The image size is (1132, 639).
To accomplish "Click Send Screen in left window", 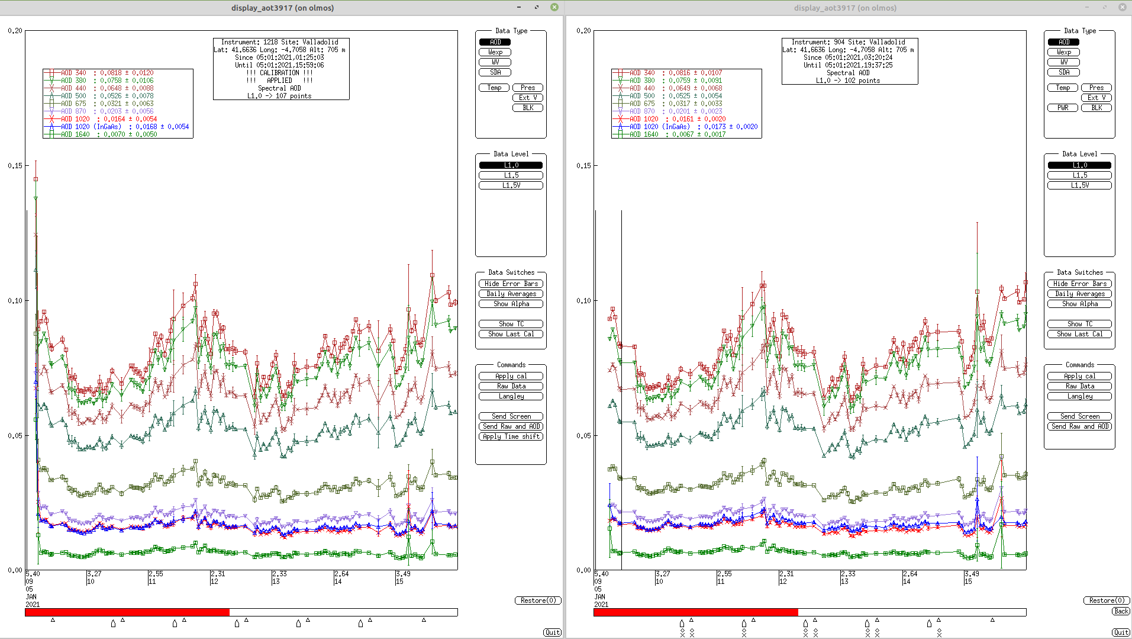I will tap(511, 416).
